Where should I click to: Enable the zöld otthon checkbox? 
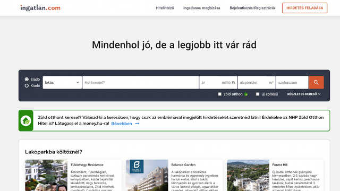219,94
